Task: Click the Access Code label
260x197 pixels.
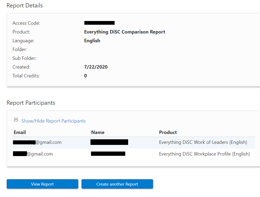Action: coord(26,23)
